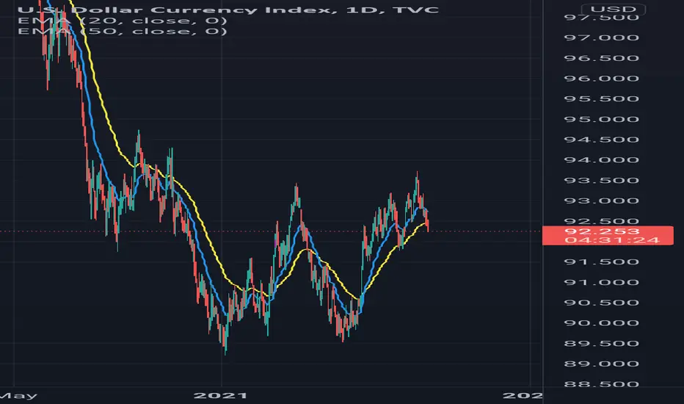Click the 96.000 price axis label
Image resolution: width=684 pixels, height=404 pixels.
pyautogui.click(x=602, y=79)
